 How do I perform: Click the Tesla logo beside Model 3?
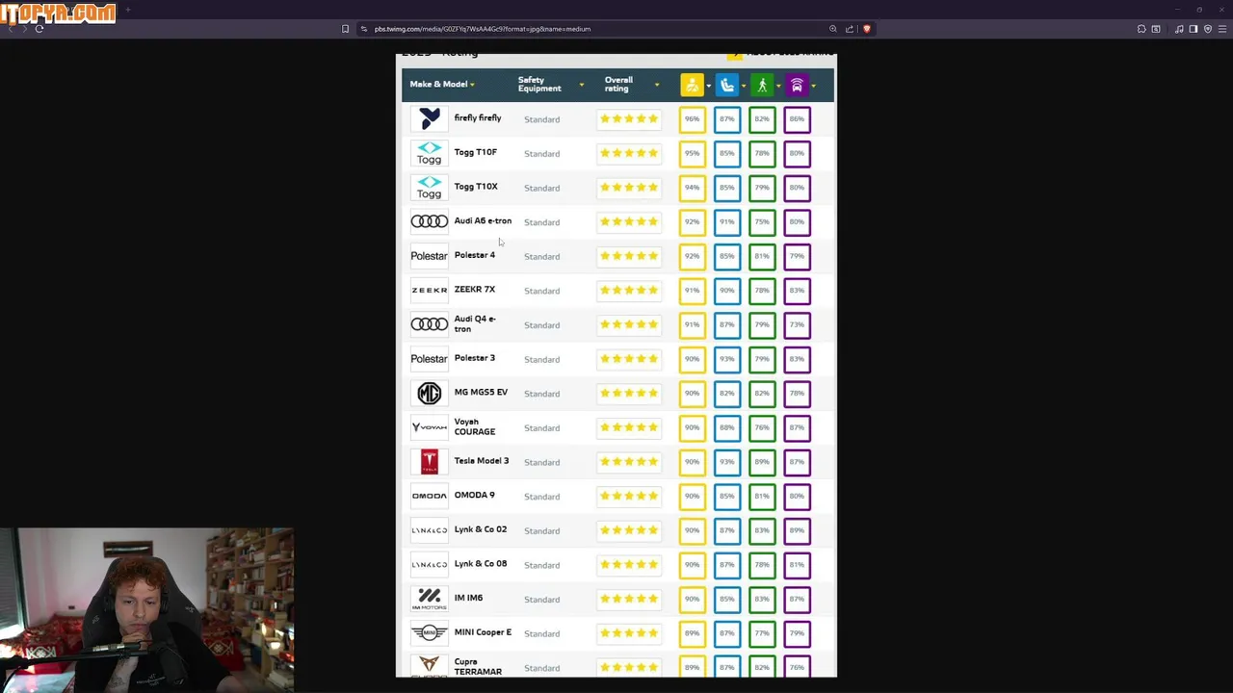click(430, 462)
